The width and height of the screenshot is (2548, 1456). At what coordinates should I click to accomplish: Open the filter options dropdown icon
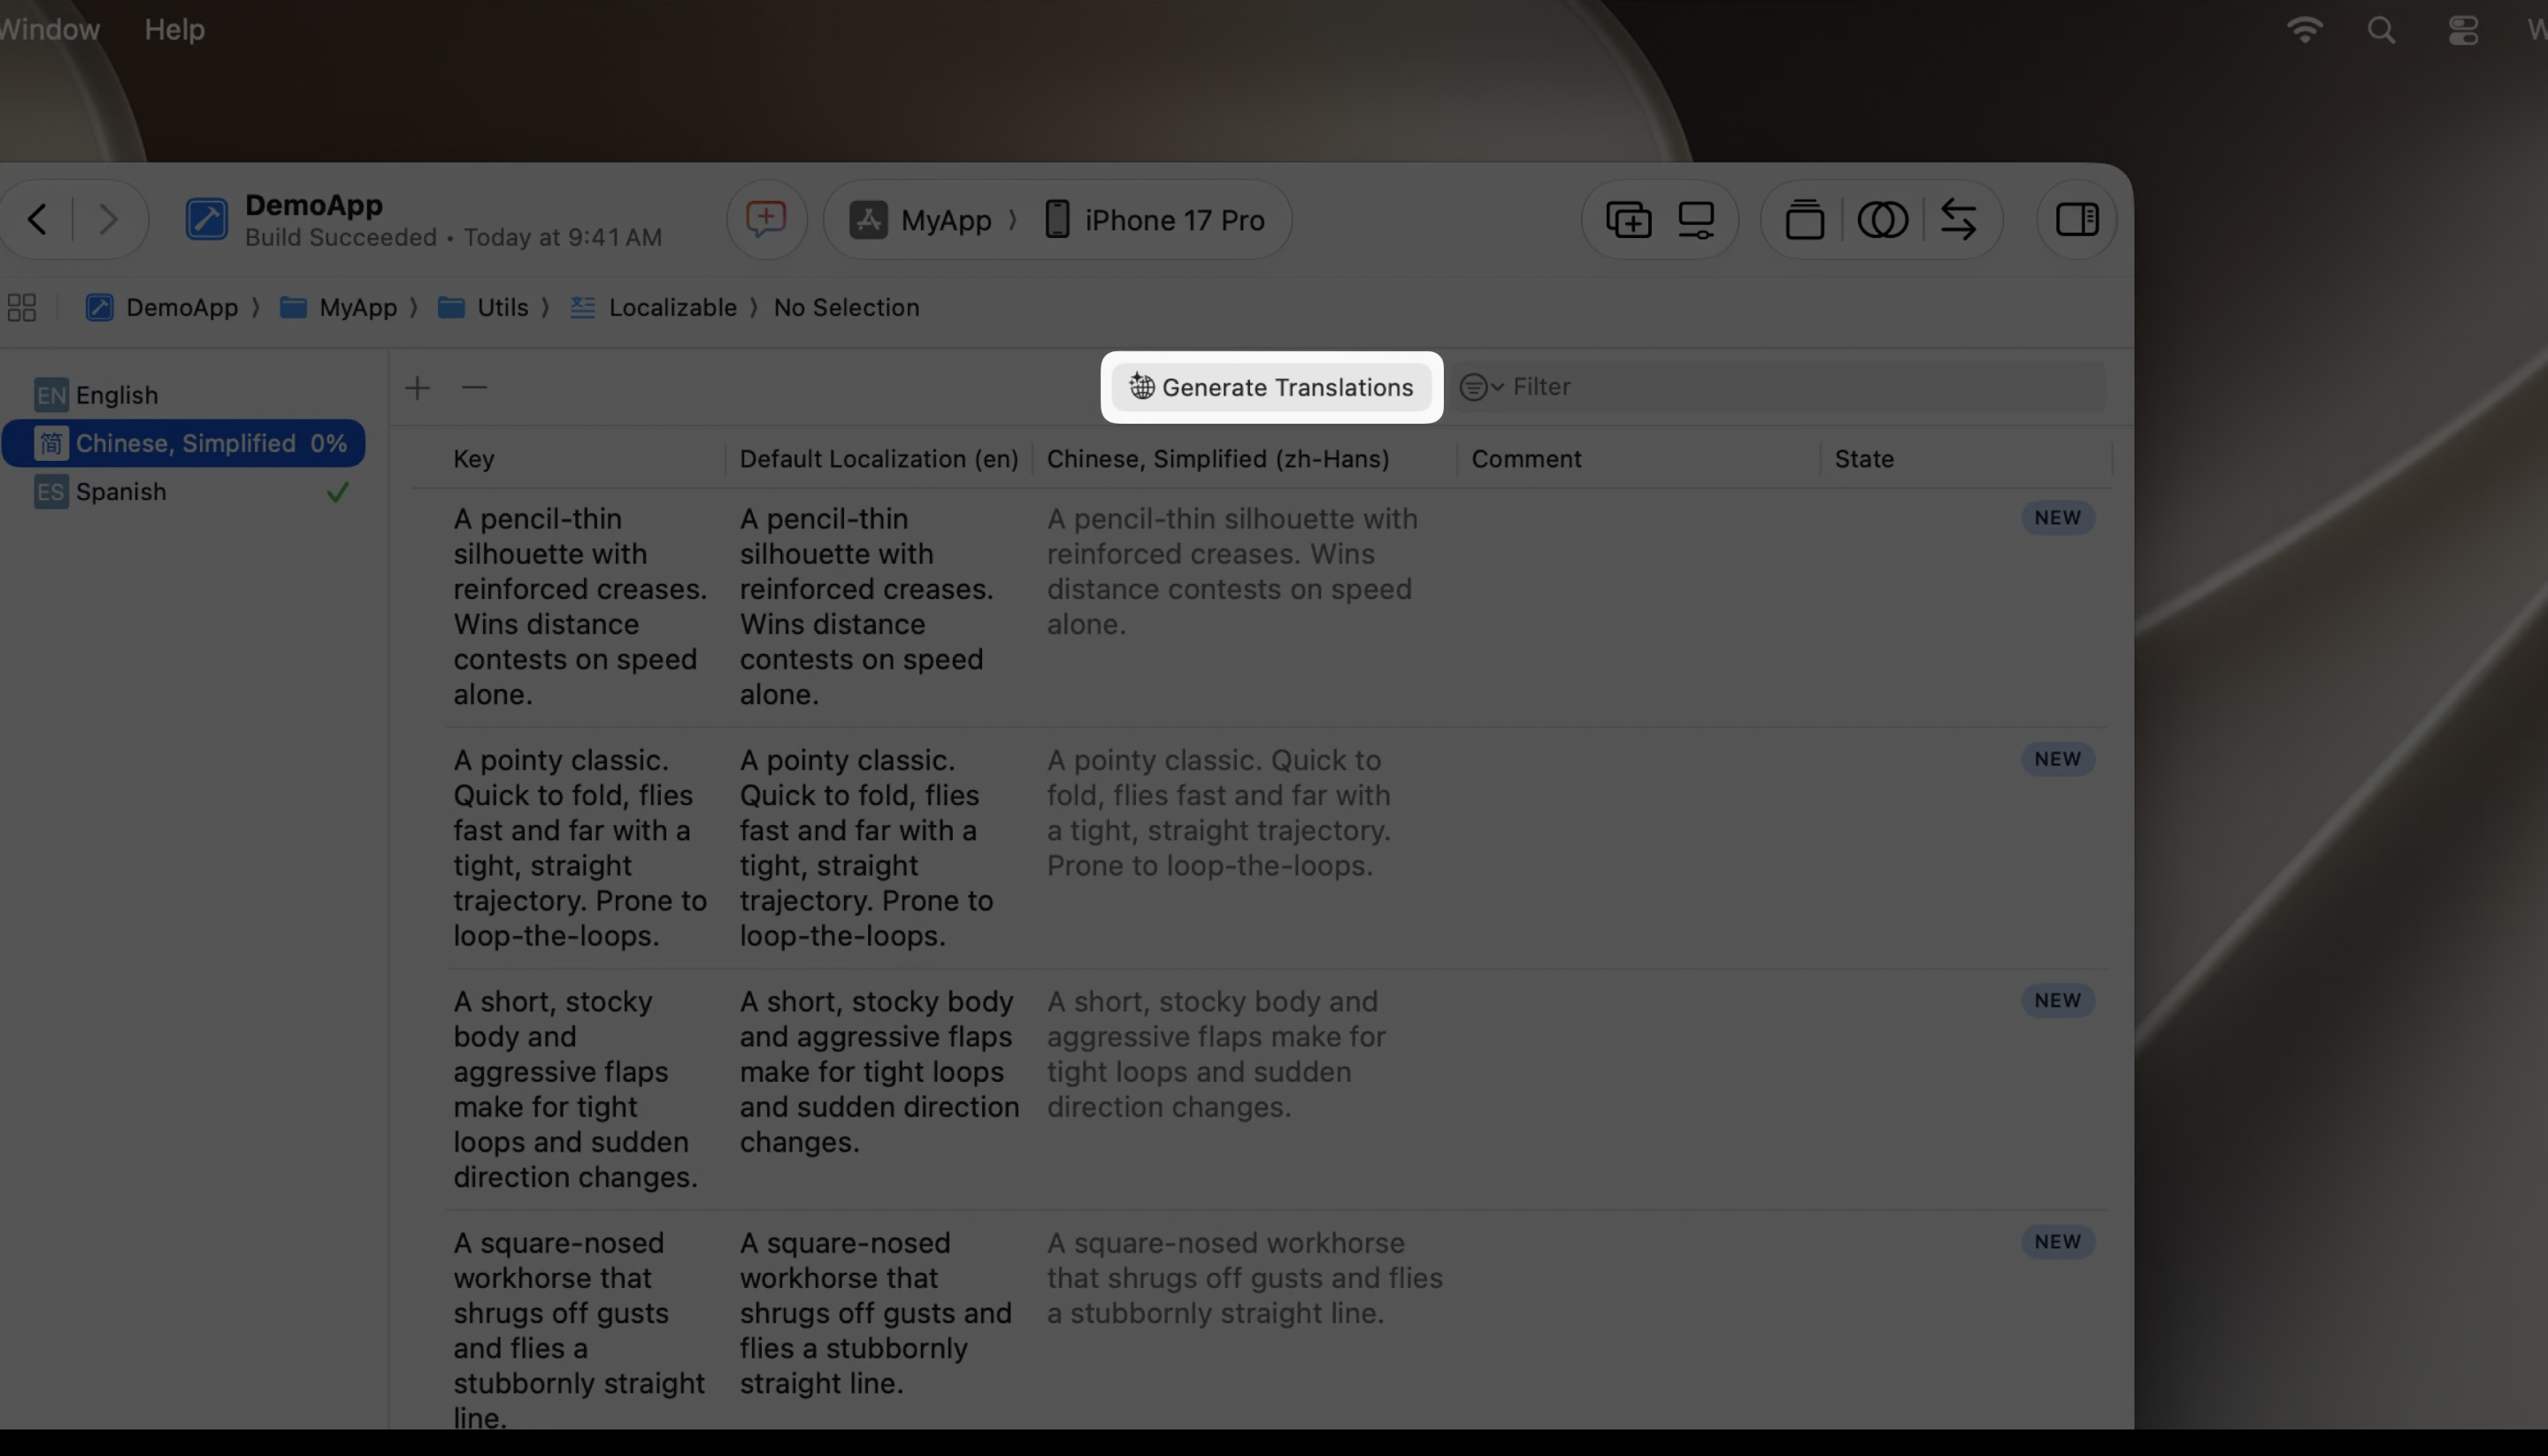point(1481,387)
